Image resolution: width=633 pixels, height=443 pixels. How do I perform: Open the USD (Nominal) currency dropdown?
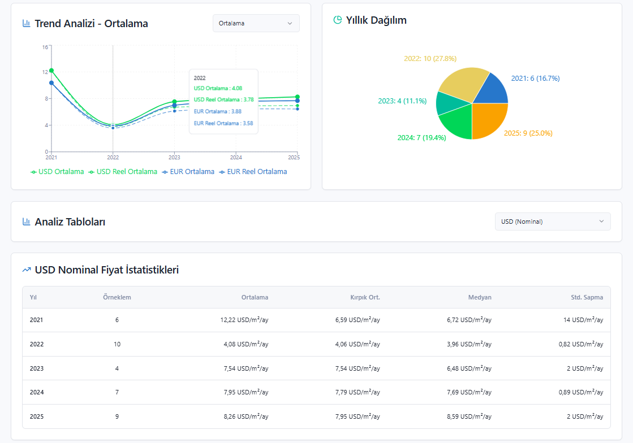click(553, 221)
